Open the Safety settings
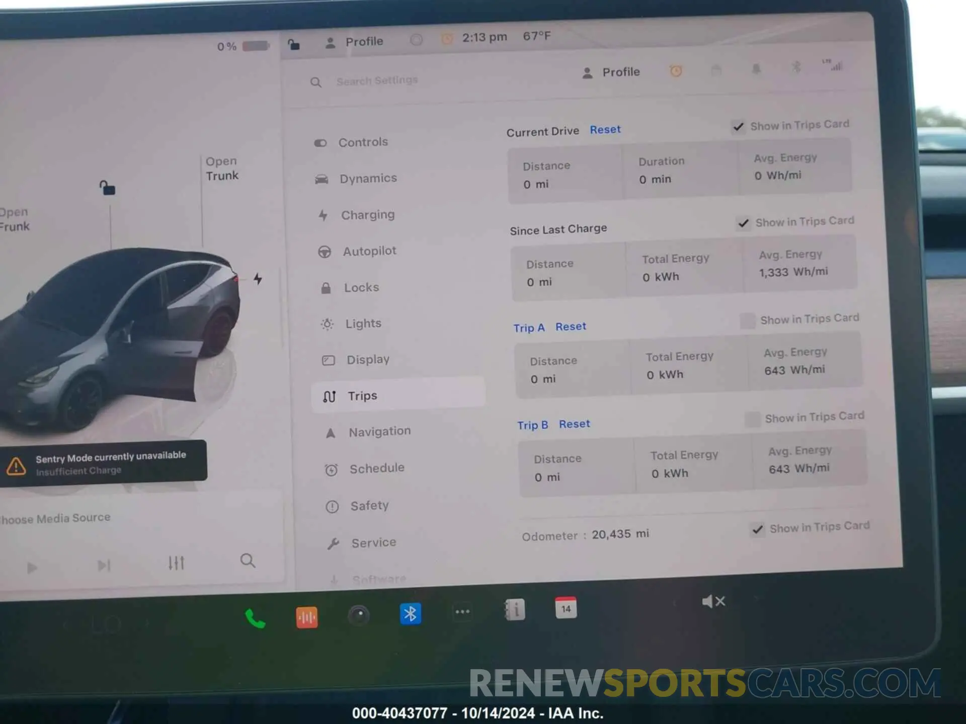 pos(358,506)
